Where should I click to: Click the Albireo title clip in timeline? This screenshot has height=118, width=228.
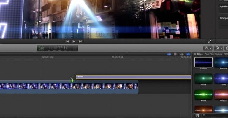point(134,77)
